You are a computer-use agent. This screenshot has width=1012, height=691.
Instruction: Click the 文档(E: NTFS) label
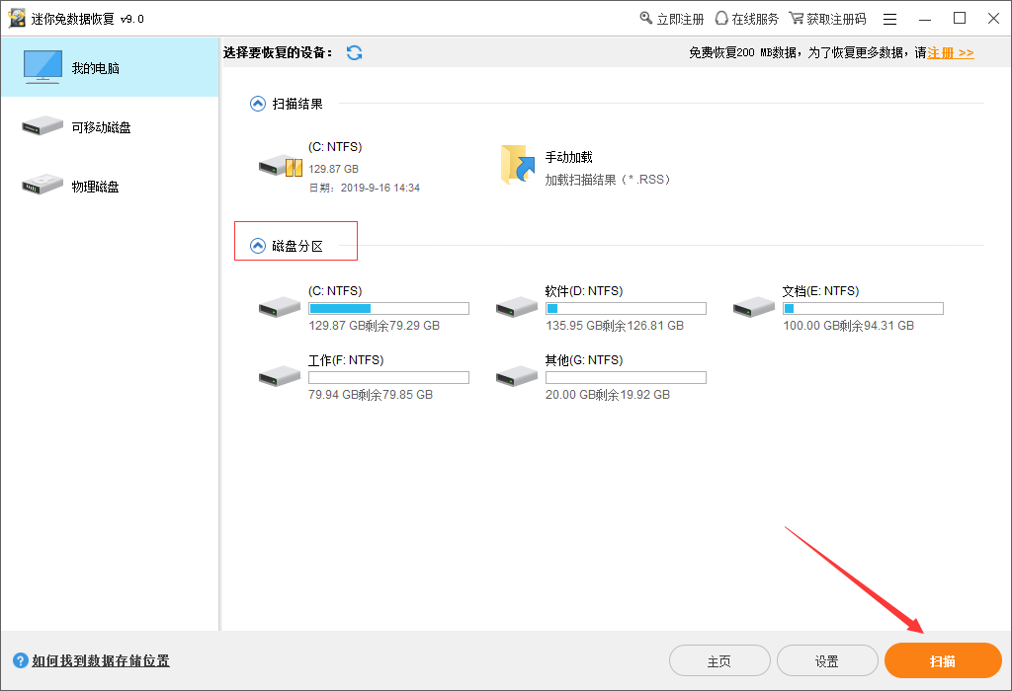pyautogui.click(x=821, y=291)
